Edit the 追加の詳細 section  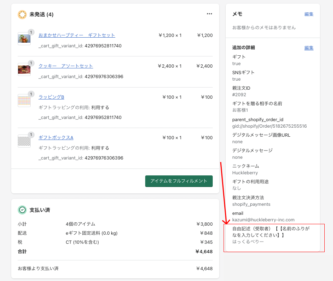coord(309,48)
